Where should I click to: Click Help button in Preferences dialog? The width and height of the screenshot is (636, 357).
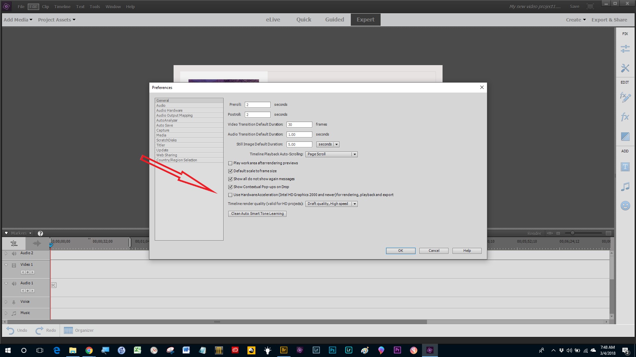(467, 251)
